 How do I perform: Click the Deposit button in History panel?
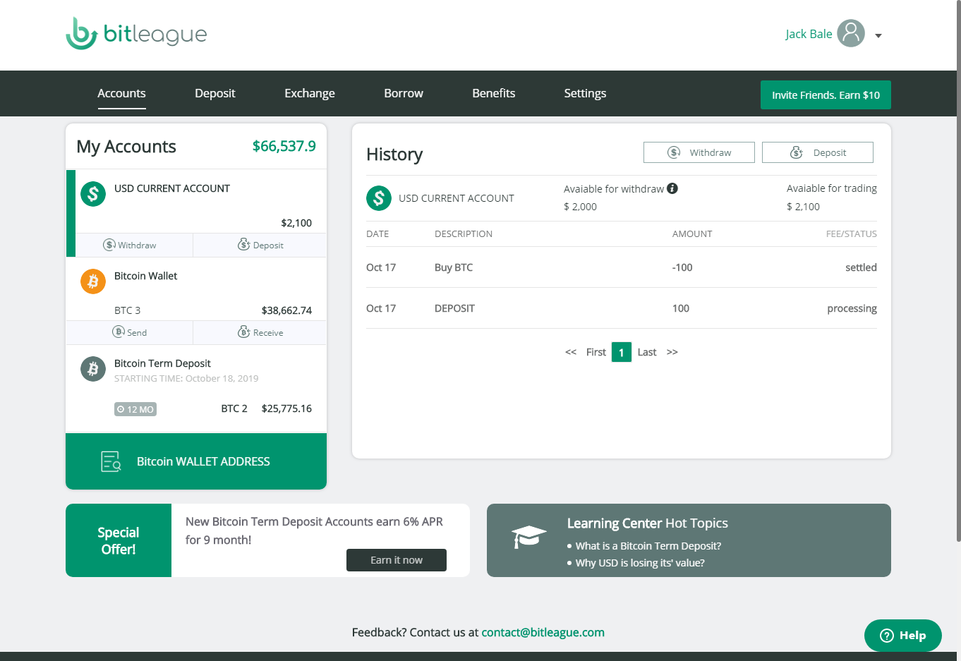818,152
